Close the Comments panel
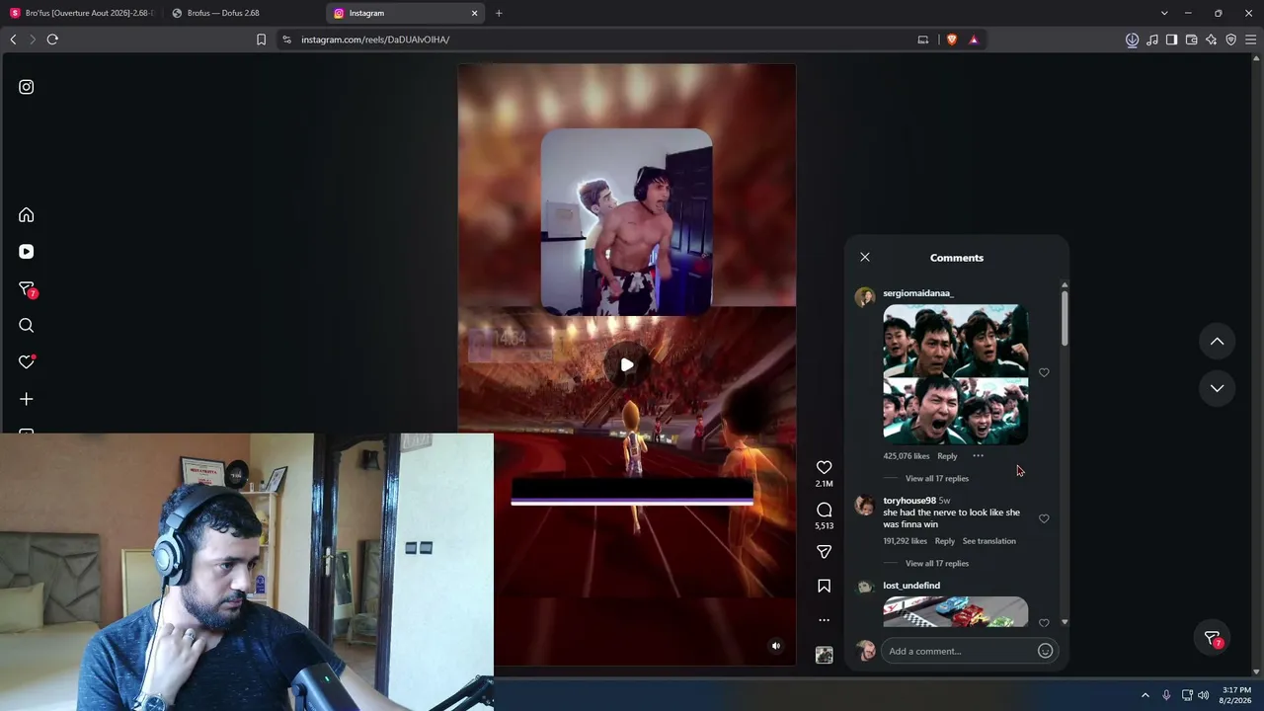Viewport: 1264px width, 711px height. [865, 257]
